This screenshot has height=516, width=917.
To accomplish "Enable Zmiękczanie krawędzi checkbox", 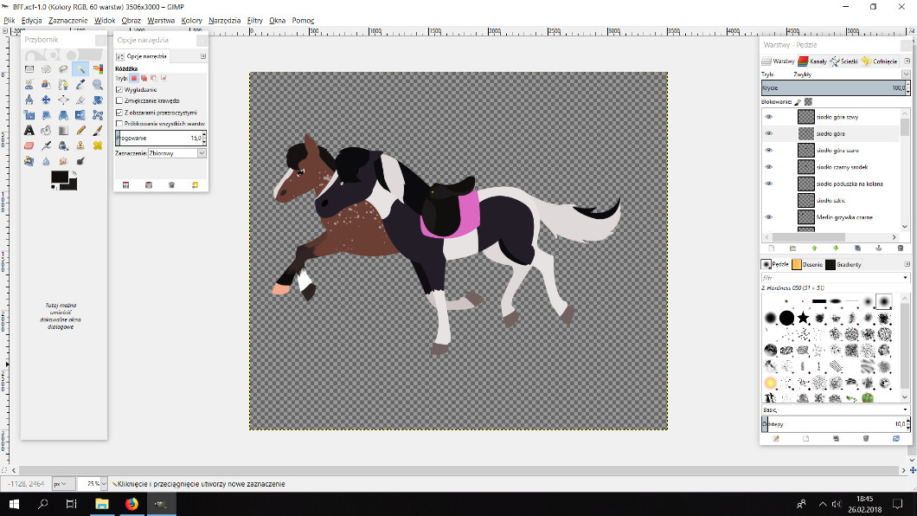I will pyautogui.click(x=119, y=100).
